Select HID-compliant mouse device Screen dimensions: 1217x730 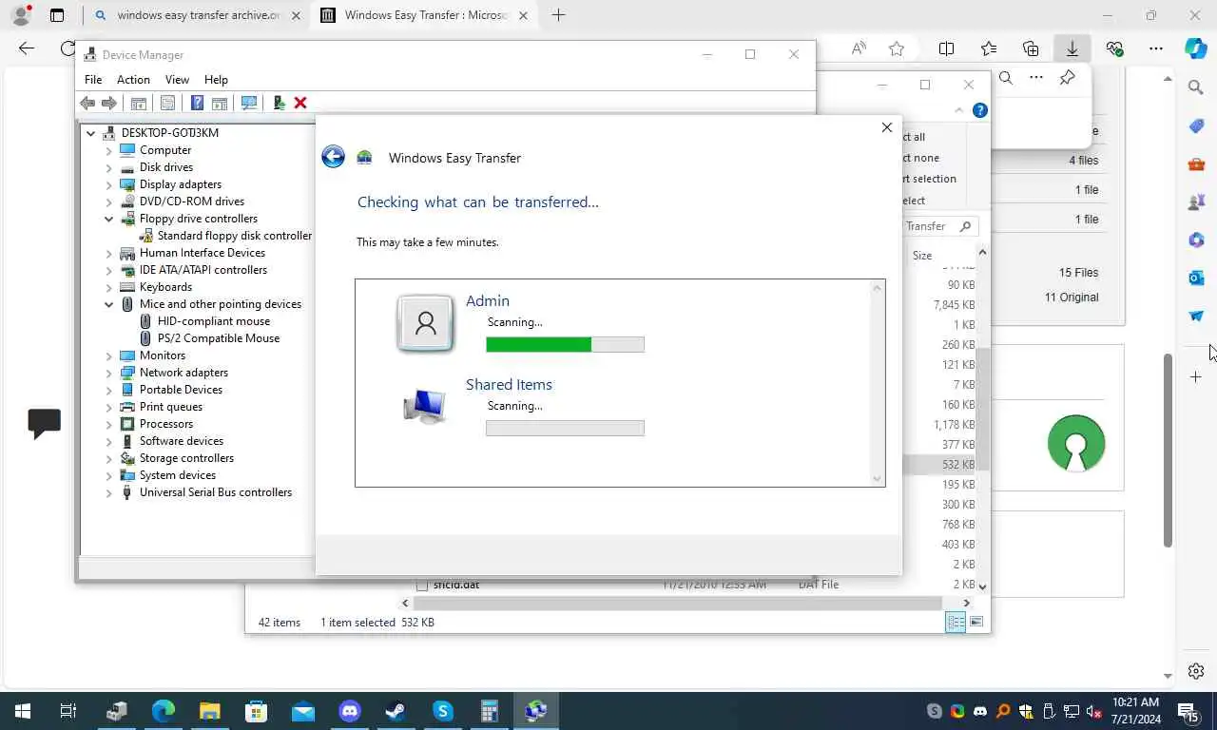click(213, 321)
